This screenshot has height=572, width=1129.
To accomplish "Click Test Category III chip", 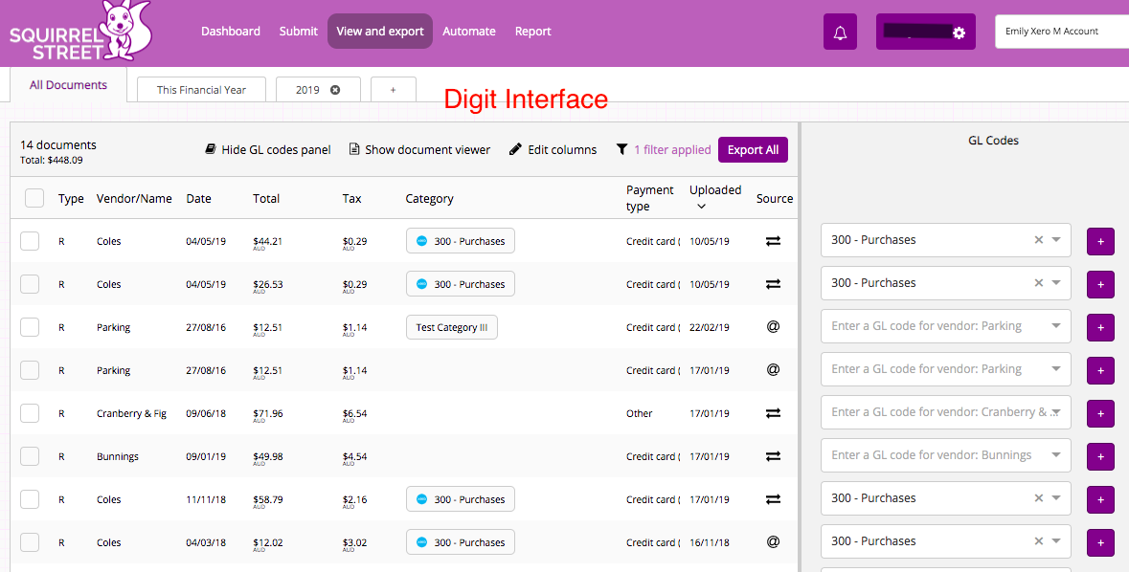I will [451, 327].
